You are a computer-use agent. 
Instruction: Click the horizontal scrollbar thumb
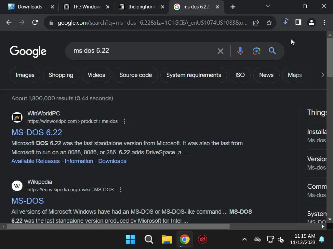click(118, 227)
